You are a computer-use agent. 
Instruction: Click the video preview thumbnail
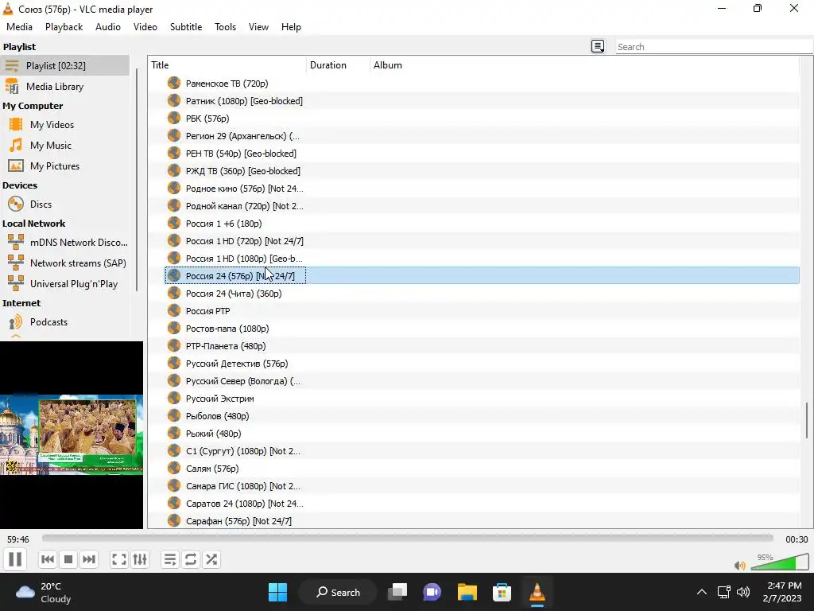tap(71, 435)
